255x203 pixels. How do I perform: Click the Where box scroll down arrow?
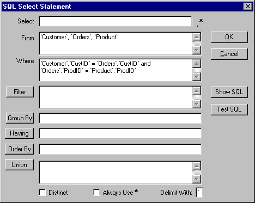tap(197, 77)
